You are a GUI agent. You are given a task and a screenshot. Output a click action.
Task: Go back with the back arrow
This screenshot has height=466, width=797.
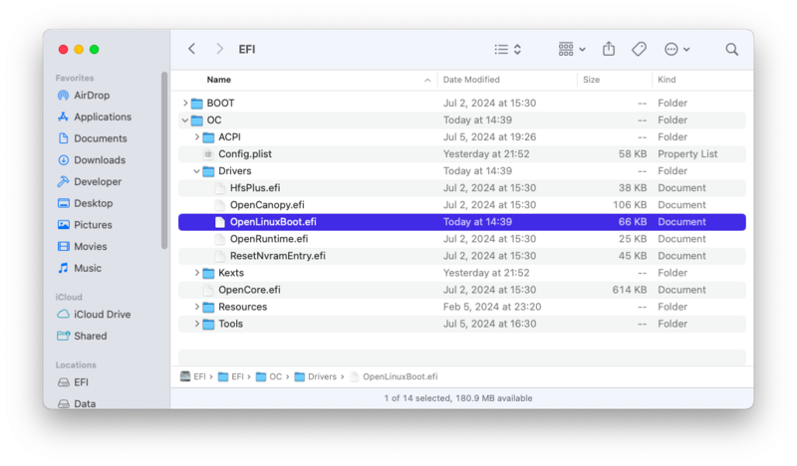tap(191, 49)
